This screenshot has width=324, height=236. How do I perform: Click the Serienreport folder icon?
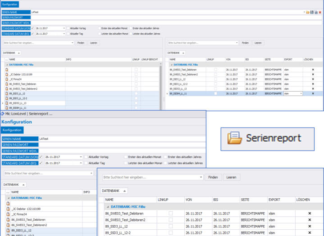tap(235, 138)
